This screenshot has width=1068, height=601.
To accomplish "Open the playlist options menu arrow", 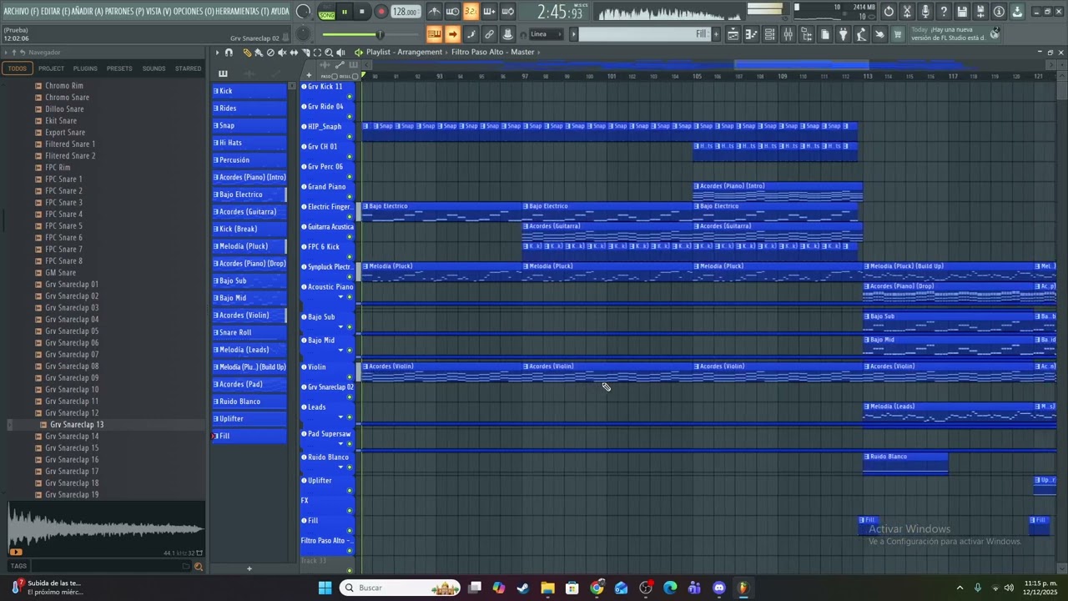I will [x=217, y=53].
